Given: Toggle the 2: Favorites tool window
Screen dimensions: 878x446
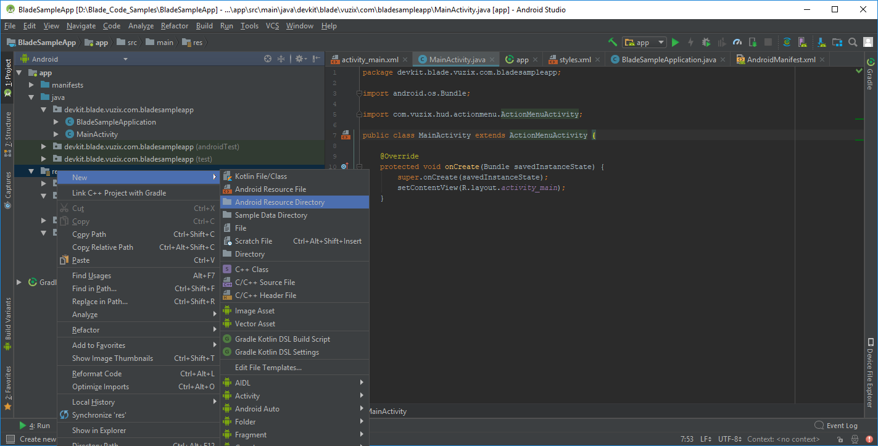Looking at the screenshot, I should click(7, 389).
